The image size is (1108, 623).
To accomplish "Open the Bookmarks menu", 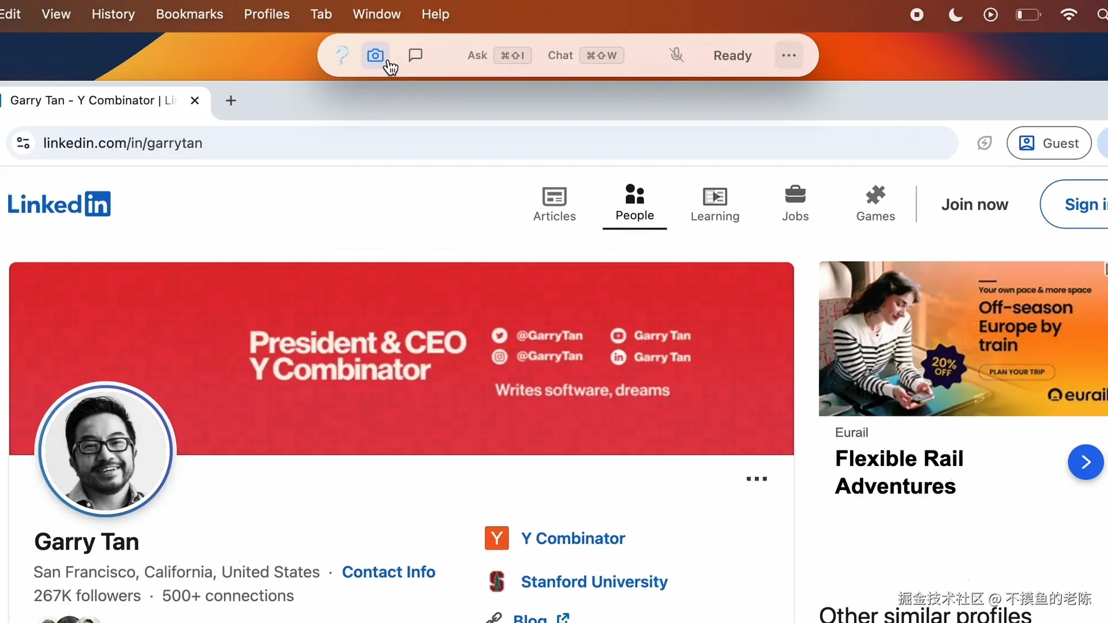I will 189,14.
